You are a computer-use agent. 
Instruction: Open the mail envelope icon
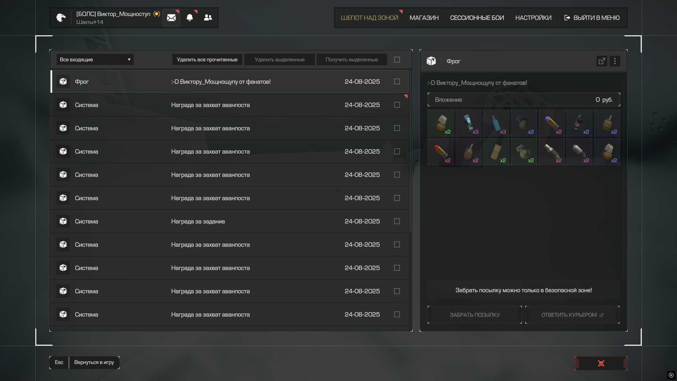171,18
